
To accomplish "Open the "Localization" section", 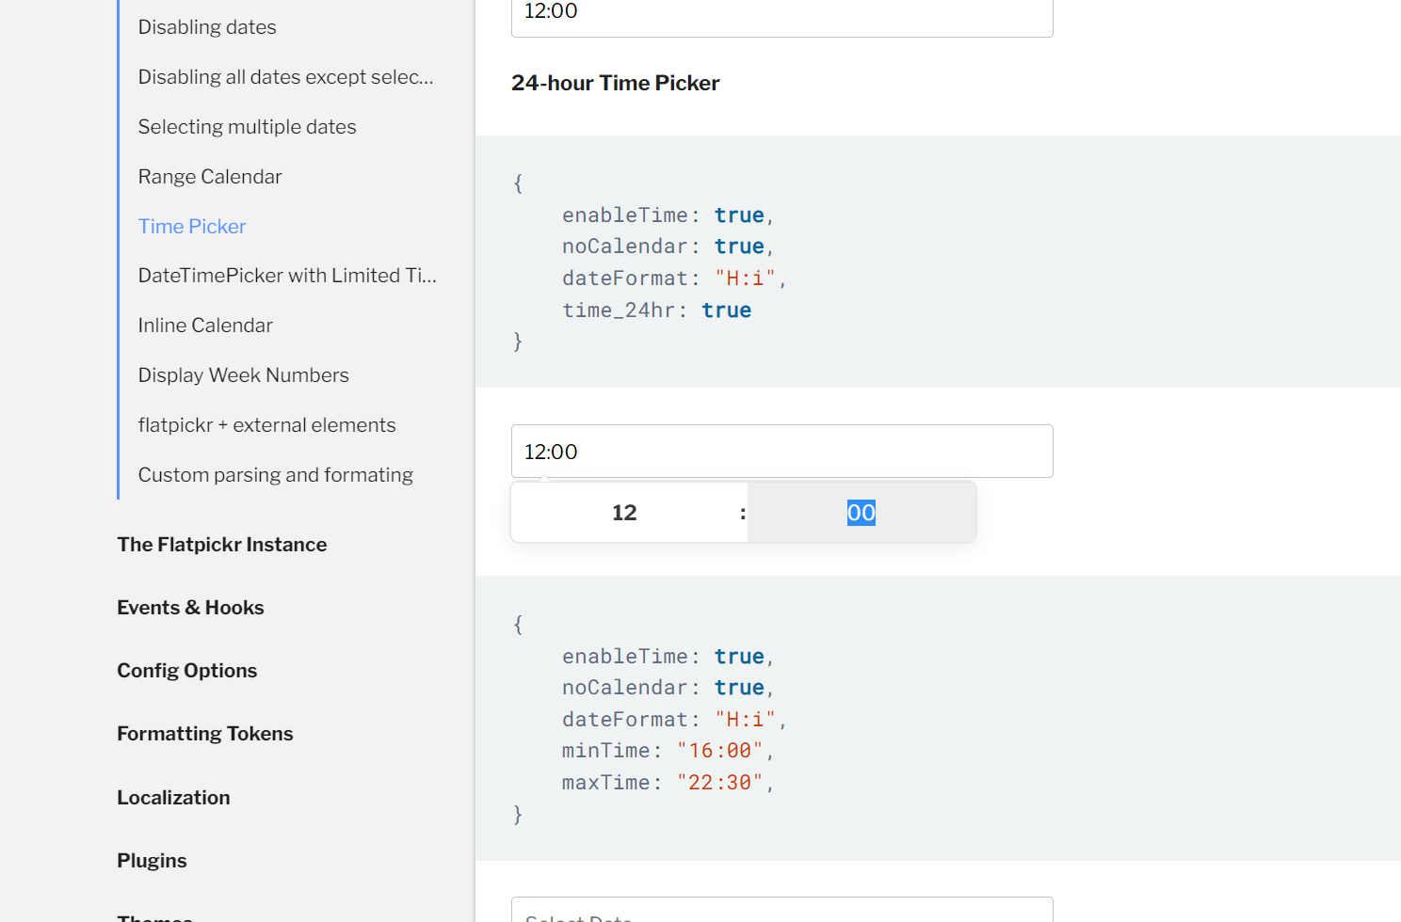I will tap(173, 797).
